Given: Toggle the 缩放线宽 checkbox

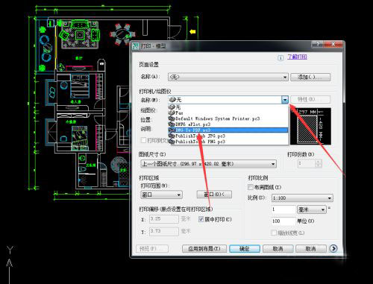Looking at the screenshot, I should pyautogui.click(x=274, y=233).
